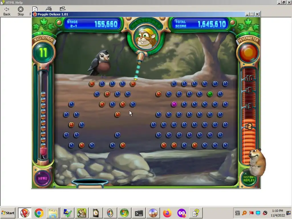Open Google Chrome from the taskbar
Screen dimensions: 292x219
pos(39,213)
